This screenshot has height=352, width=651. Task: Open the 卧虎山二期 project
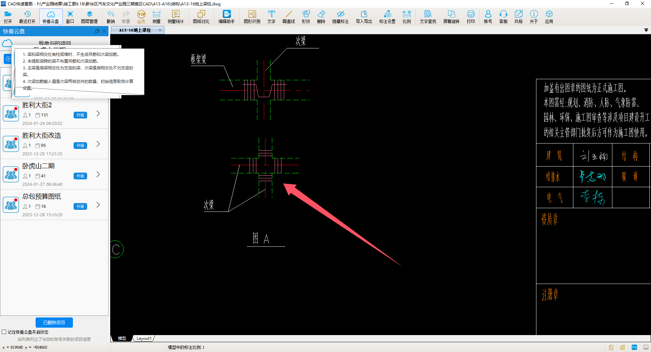54,174
